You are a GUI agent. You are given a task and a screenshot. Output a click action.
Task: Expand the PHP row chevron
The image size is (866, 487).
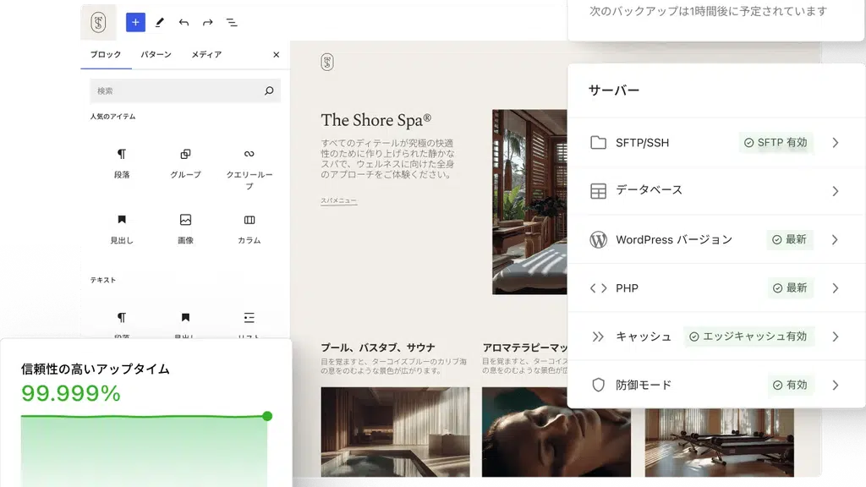835,288
